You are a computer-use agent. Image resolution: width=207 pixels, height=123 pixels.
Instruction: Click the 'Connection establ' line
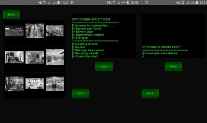[x=85, y=56]
